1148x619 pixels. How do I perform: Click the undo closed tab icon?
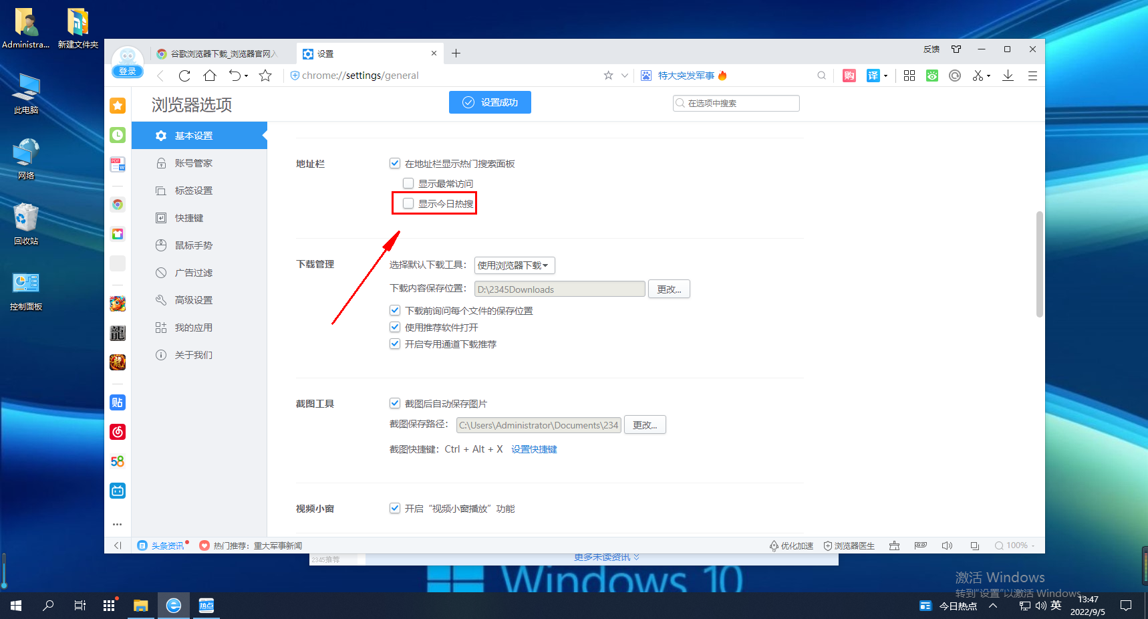235,76
